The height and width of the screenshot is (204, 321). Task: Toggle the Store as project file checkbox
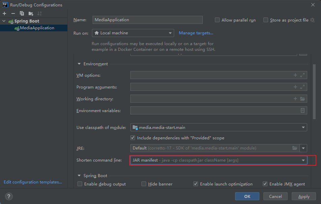point(266,20)
